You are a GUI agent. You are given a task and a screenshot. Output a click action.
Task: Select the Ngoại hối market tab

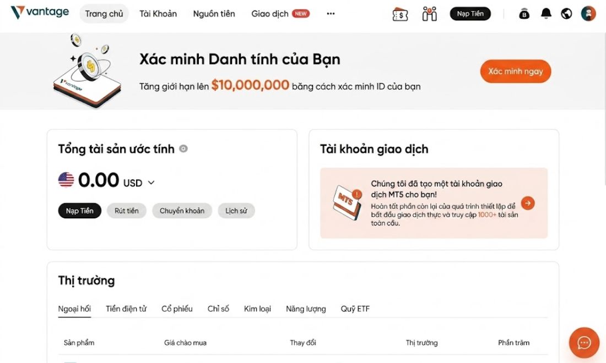(74, 309)
